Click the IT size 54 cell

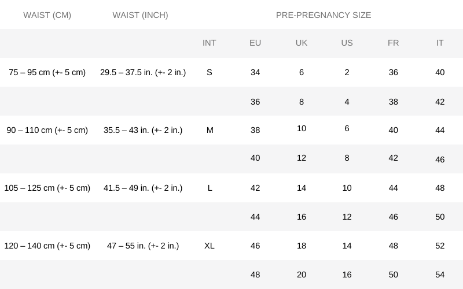click(x=440, y=275)
